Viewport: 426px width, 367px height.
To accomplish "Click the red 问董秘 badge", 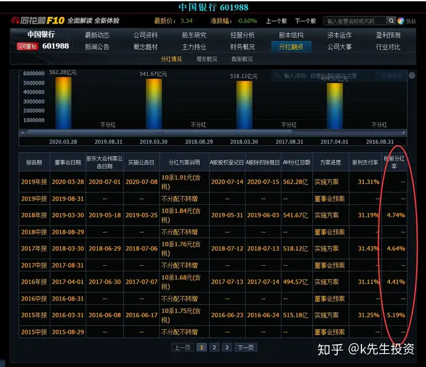I will click(27, 47).
